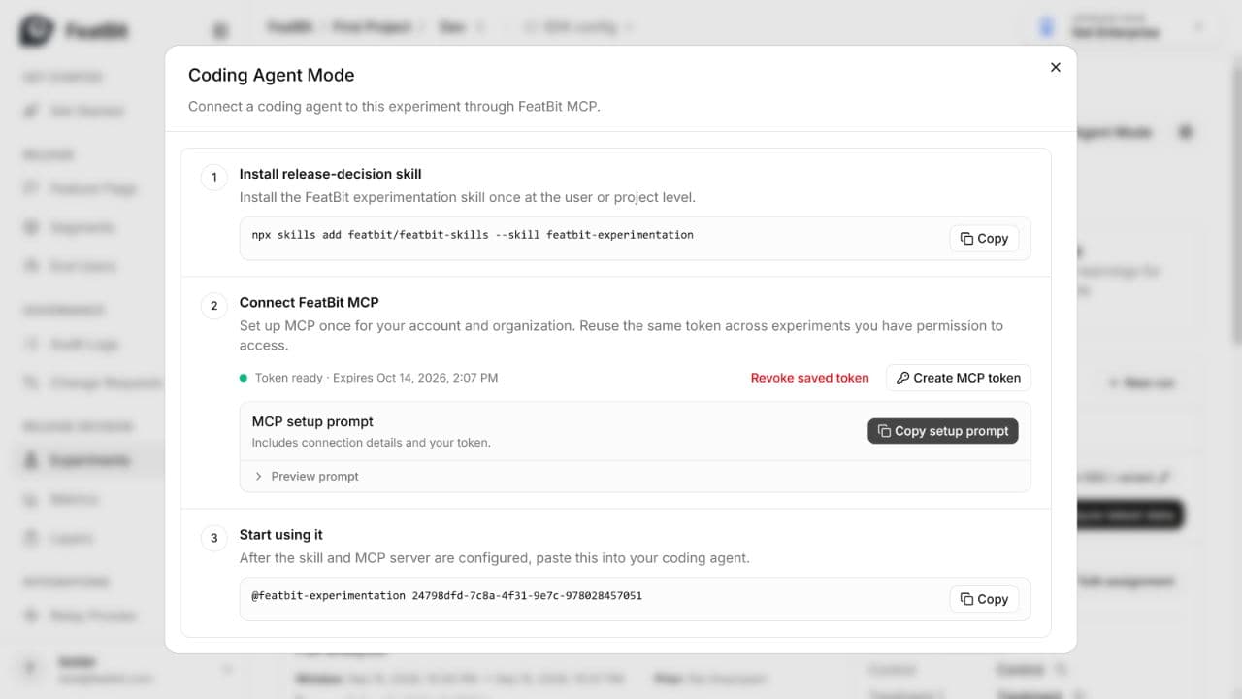Create a new MCP token
The image size is (1242, 699).
[x=958, y=378]
